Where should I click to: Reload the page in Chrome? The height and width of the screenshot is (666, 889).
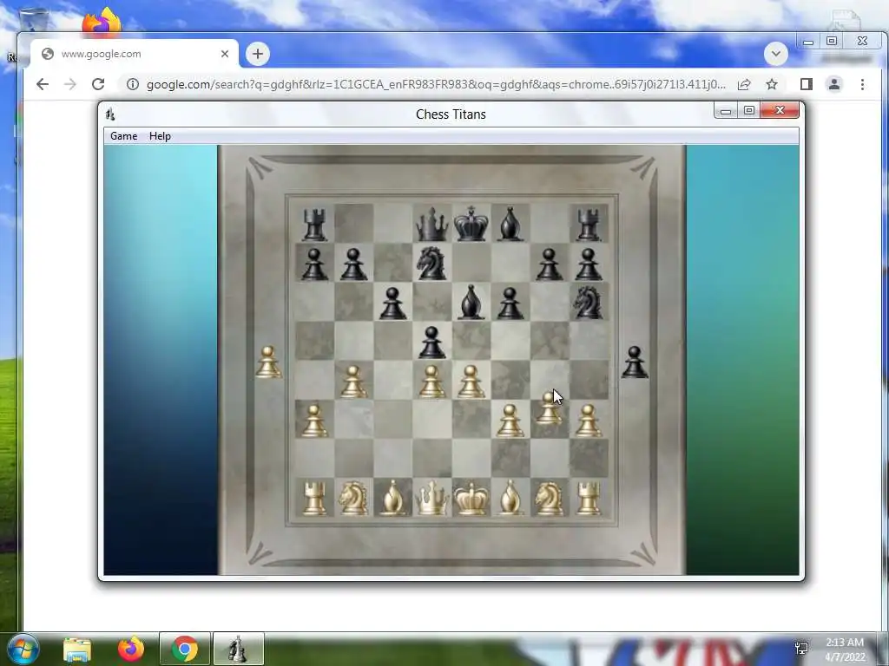pos(98,84)
